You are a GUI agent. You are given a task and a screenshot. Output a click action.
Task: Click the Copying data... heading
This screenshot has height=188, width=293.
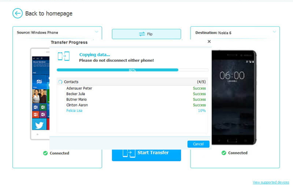(x=95, y=55)
